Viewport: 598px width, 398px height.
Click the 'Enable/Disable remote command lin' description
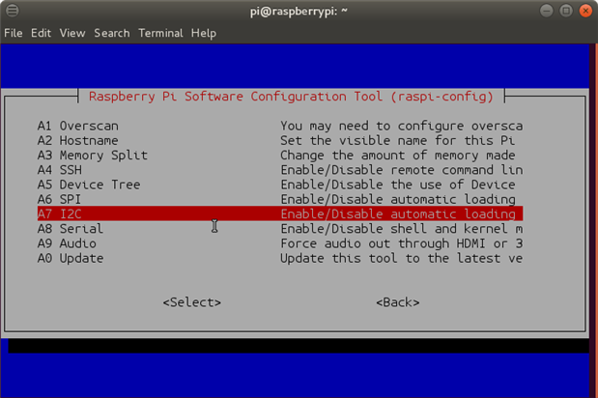click(x=402, y=170)
